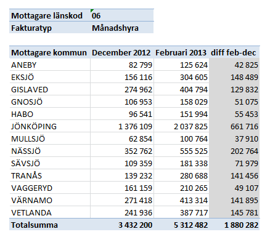Select the 'Februari 2013' column header

click(181, 53)
